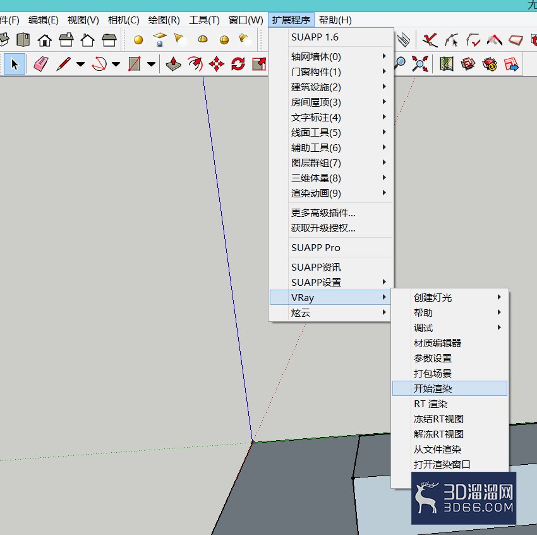Select 打开渲染窗口 menu entry

[450, 464]
